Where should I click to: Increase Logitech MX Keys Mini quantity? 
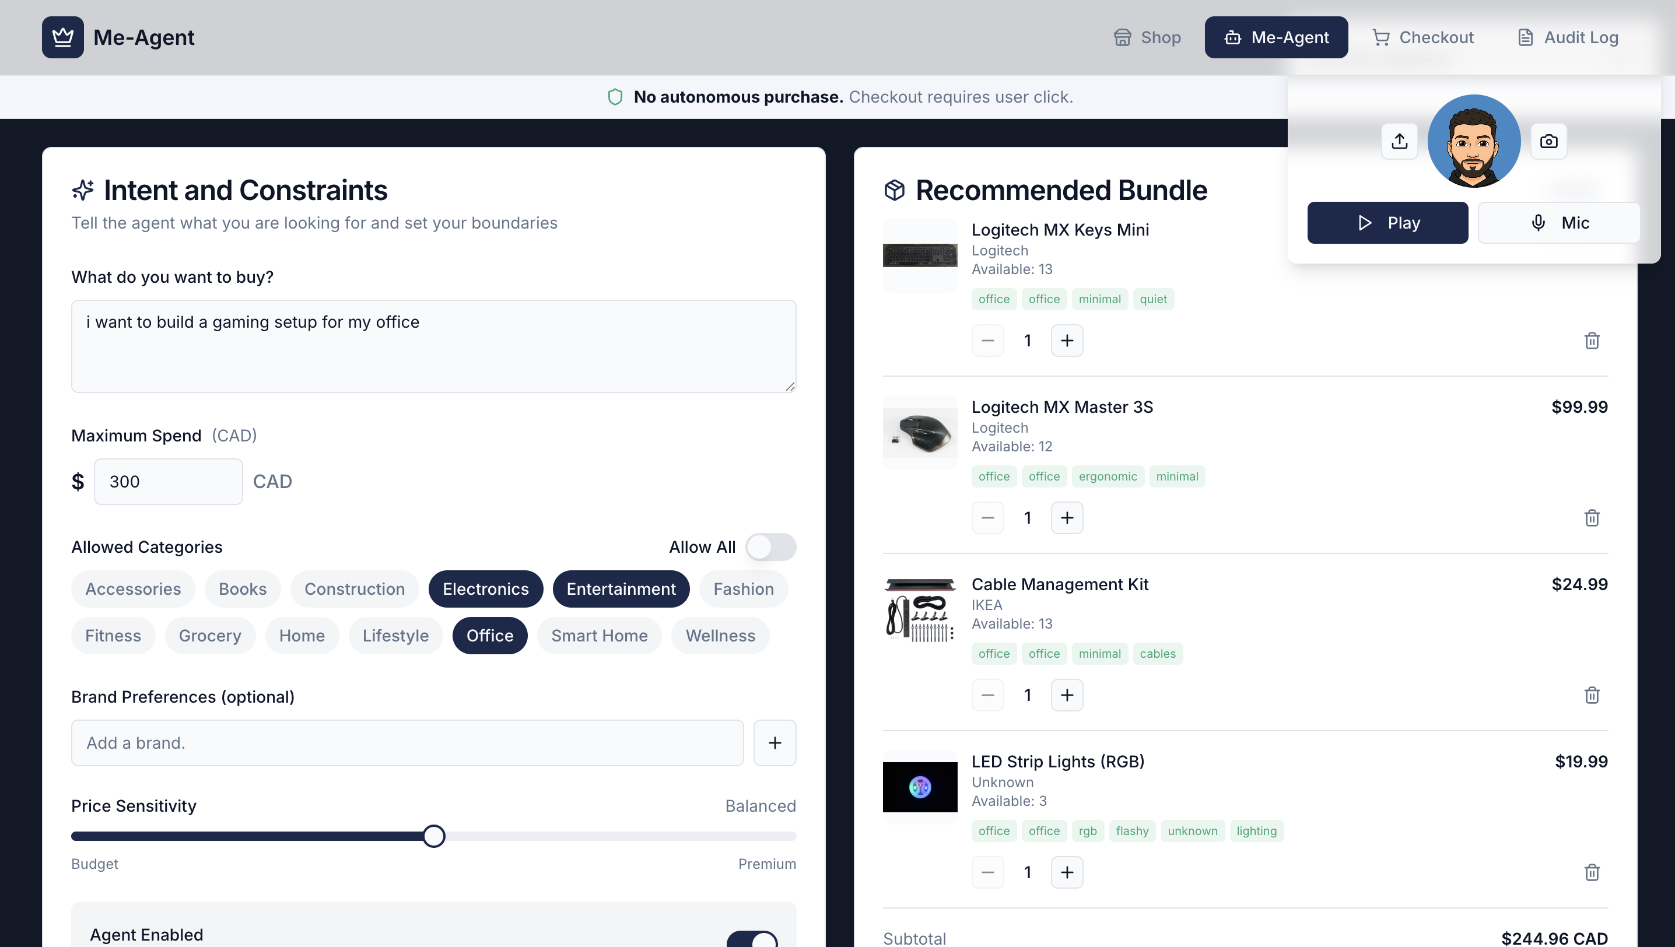[x=1067, y=341]
